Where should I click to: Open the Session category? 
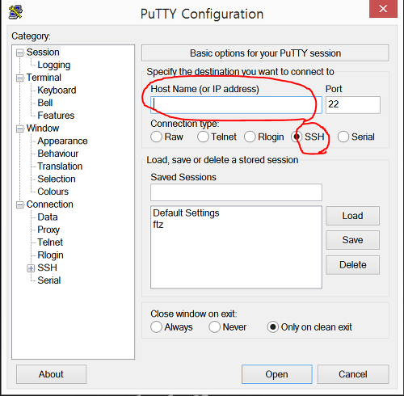pyautogui.click(x=43, y=53)
